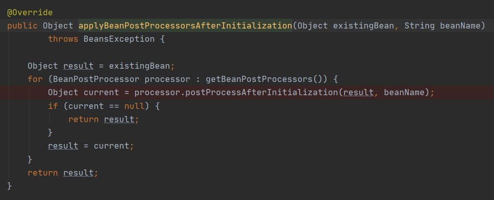494x200 pixels.
Task: Select the applyBeanPostProcessorsAfterInitialization method name
Action: [x=185, y=26]
